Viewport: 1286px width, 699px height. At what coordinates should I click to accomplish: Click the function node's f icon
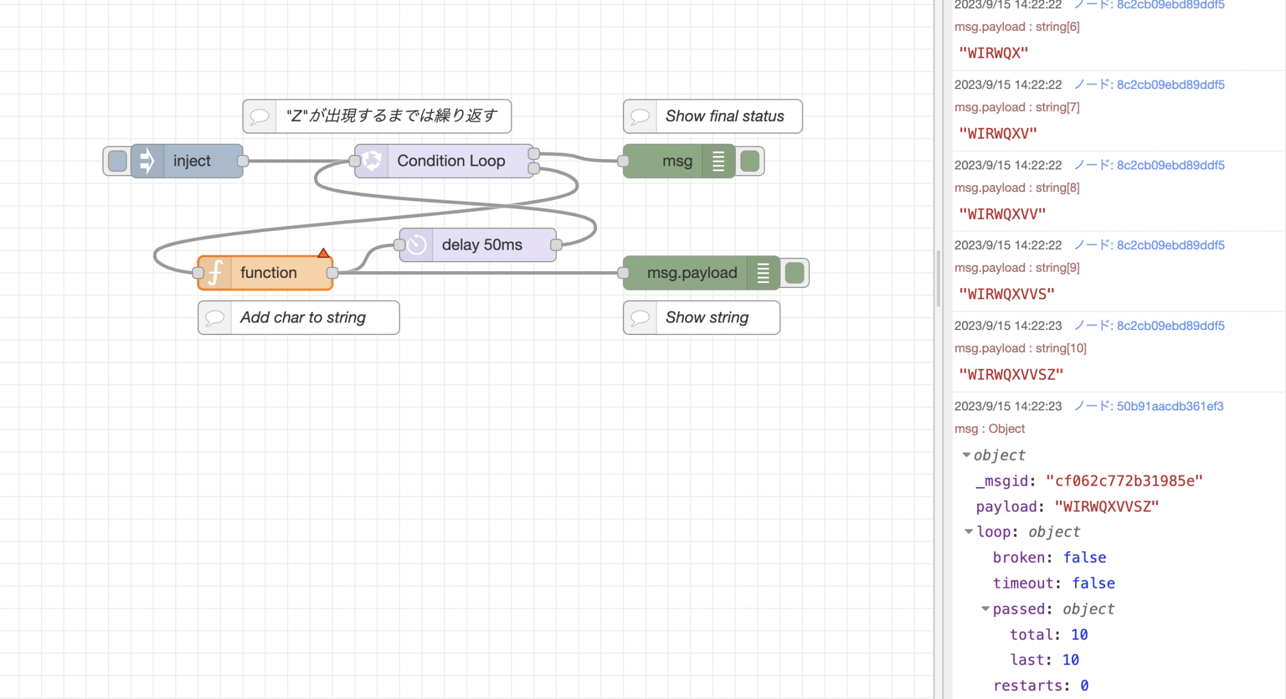pos(215,273)
